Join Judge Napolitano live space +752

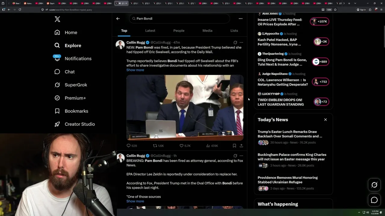pos(320,82)
